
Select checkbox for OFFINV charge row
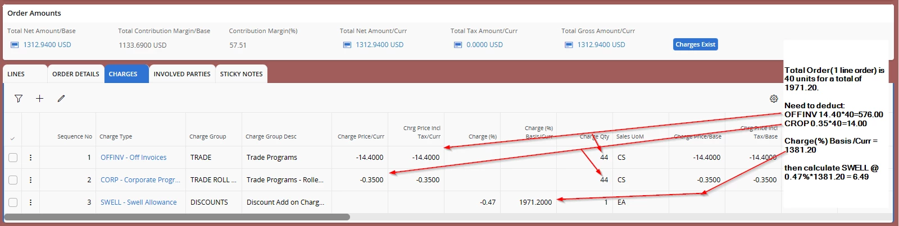point(13,158)
